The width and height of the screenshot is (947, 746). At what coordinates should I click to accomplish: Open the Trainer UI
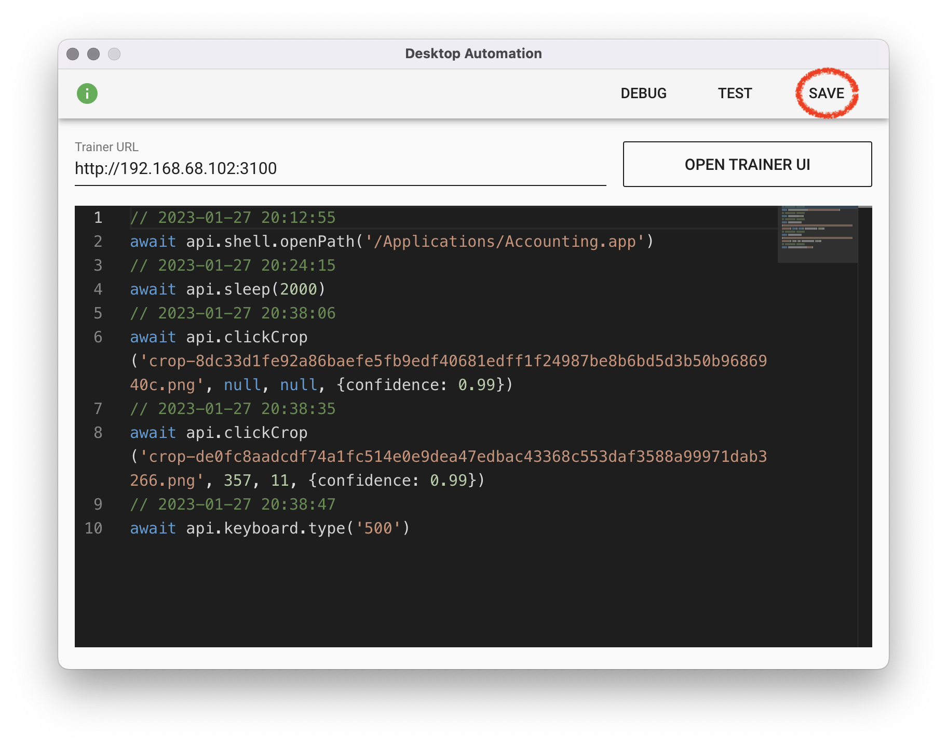click(x=747, y=164)
